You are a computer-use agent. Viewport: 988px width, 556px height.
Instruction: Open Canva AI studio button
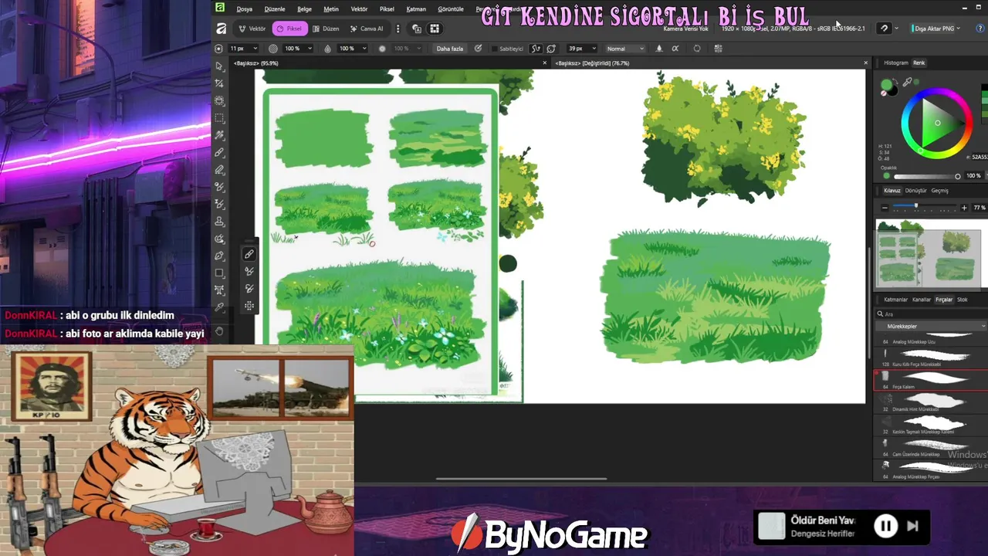click(x=367, y=29)
